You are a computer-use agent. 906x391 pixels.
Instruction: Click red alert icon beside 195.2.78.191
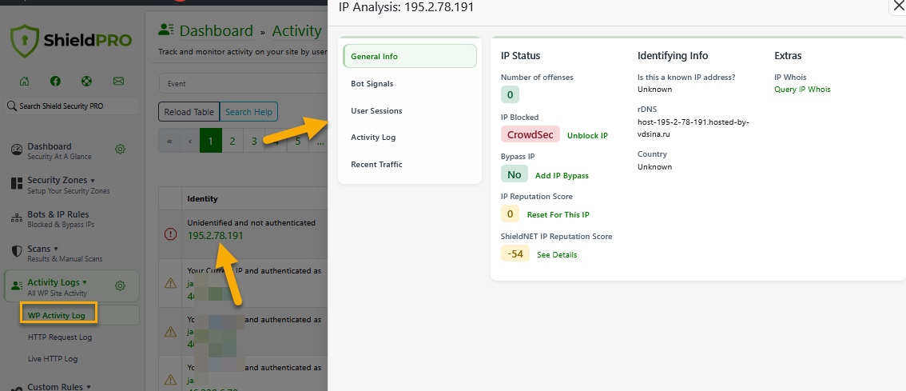coord(170,234)
